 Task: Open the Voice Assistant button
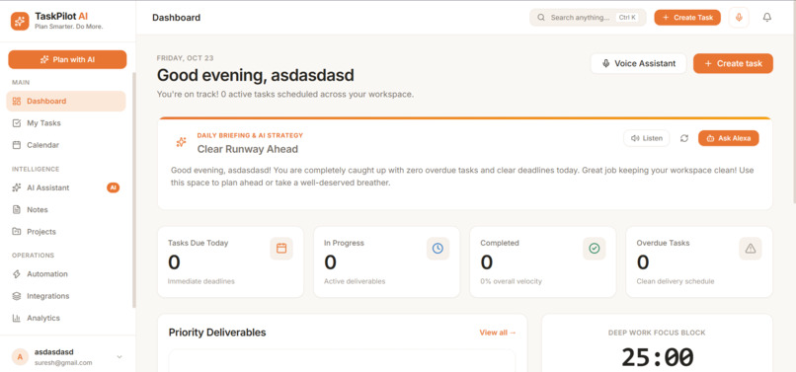tap(639, 63)
